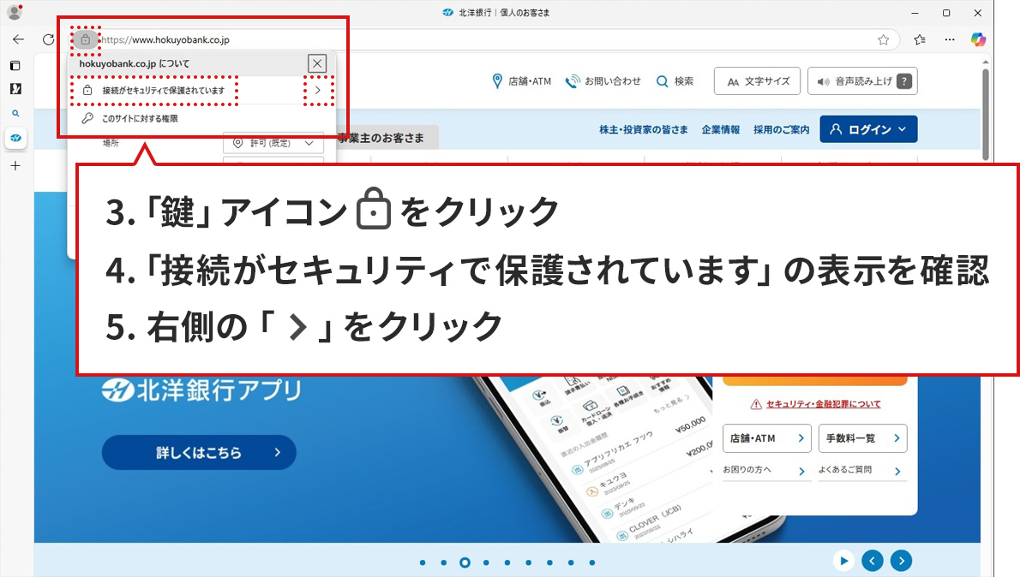Image resolution: width=1020 pixels, height=577 pixels.
Task: Open よくあるご質問 link
Action: click(x=861, y=470)
